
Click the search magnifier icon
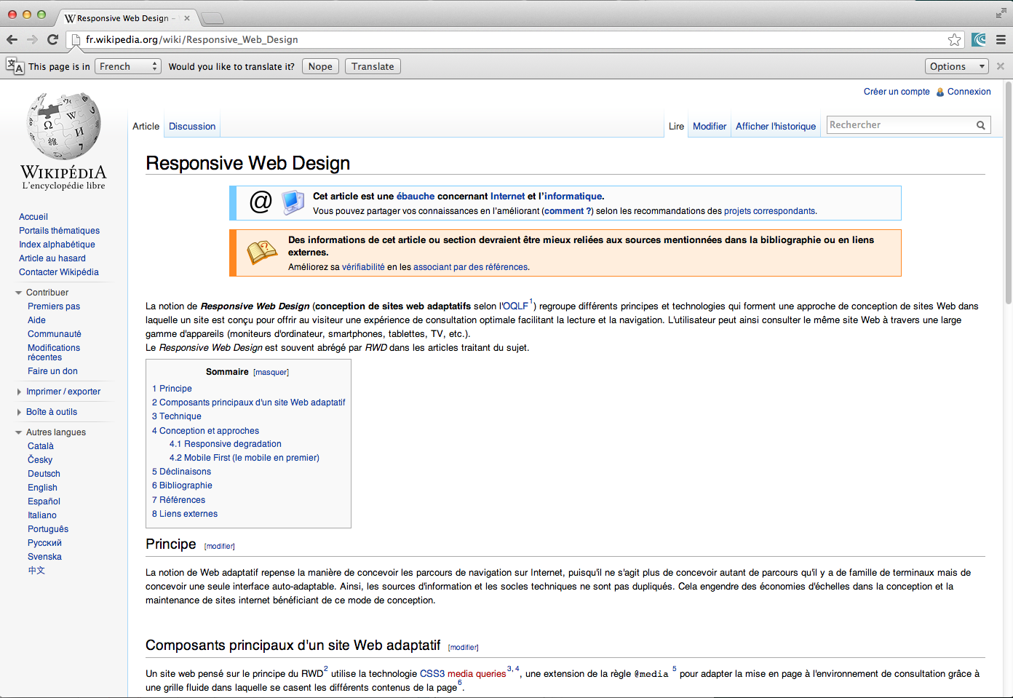coord(981,125)
